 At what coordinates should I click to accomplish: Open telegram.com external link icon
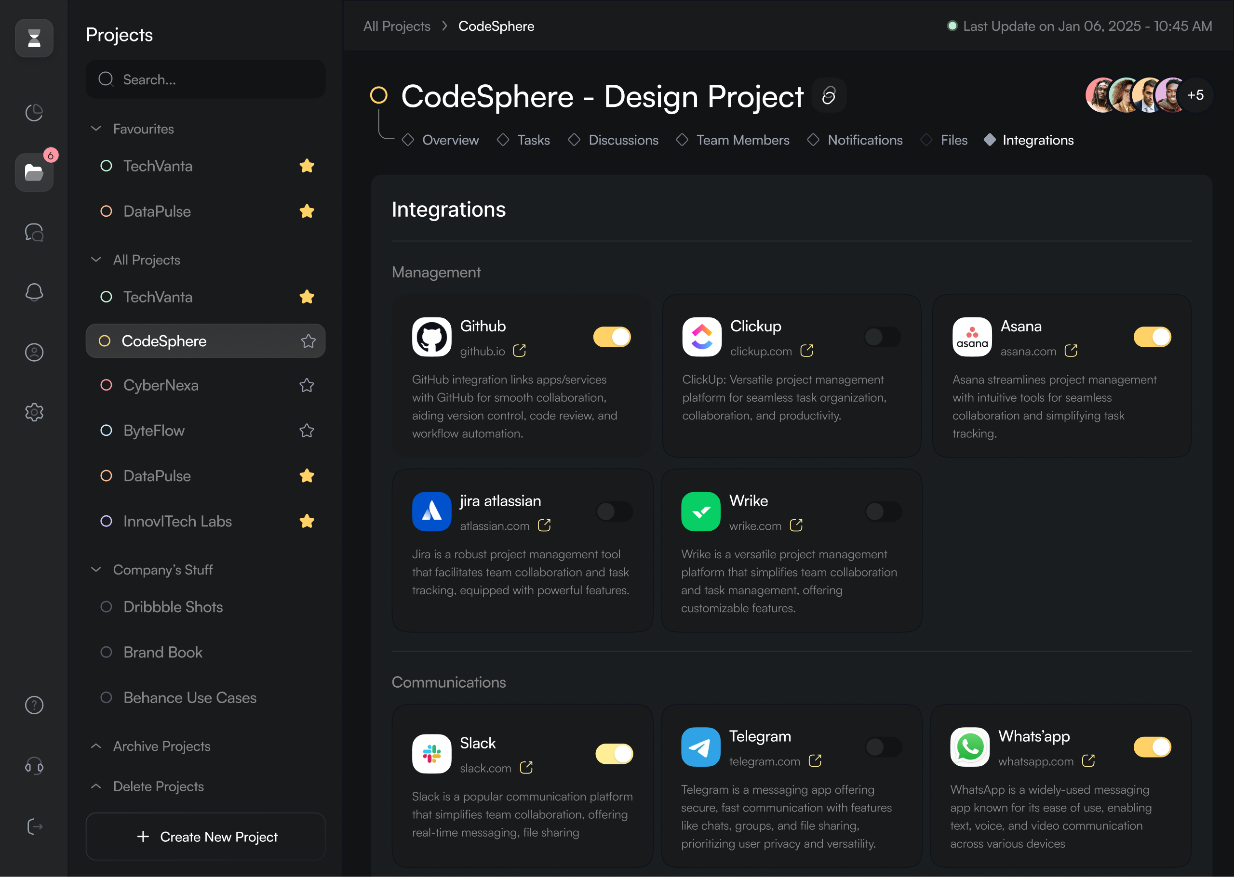(815, 761)
